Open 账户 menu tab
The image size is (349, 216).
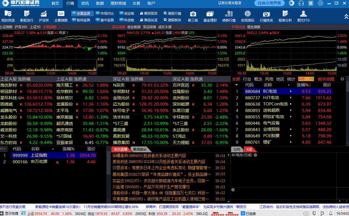click(151, 3)
